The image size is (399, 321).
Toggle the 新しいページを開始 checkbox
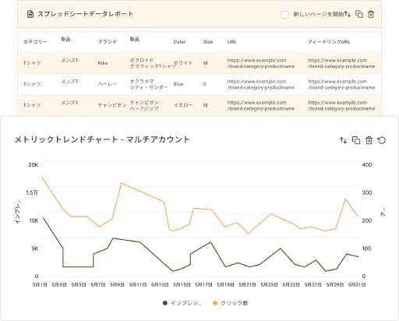point(284,15)
